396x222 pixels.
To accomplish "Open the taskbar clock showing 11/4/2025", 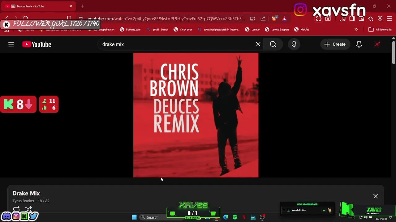I will point(381,219).
